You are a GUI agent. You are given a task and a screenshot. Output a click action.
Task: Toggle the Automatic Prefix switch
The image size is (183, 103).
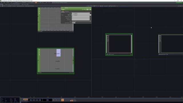(x=73, y=23)
